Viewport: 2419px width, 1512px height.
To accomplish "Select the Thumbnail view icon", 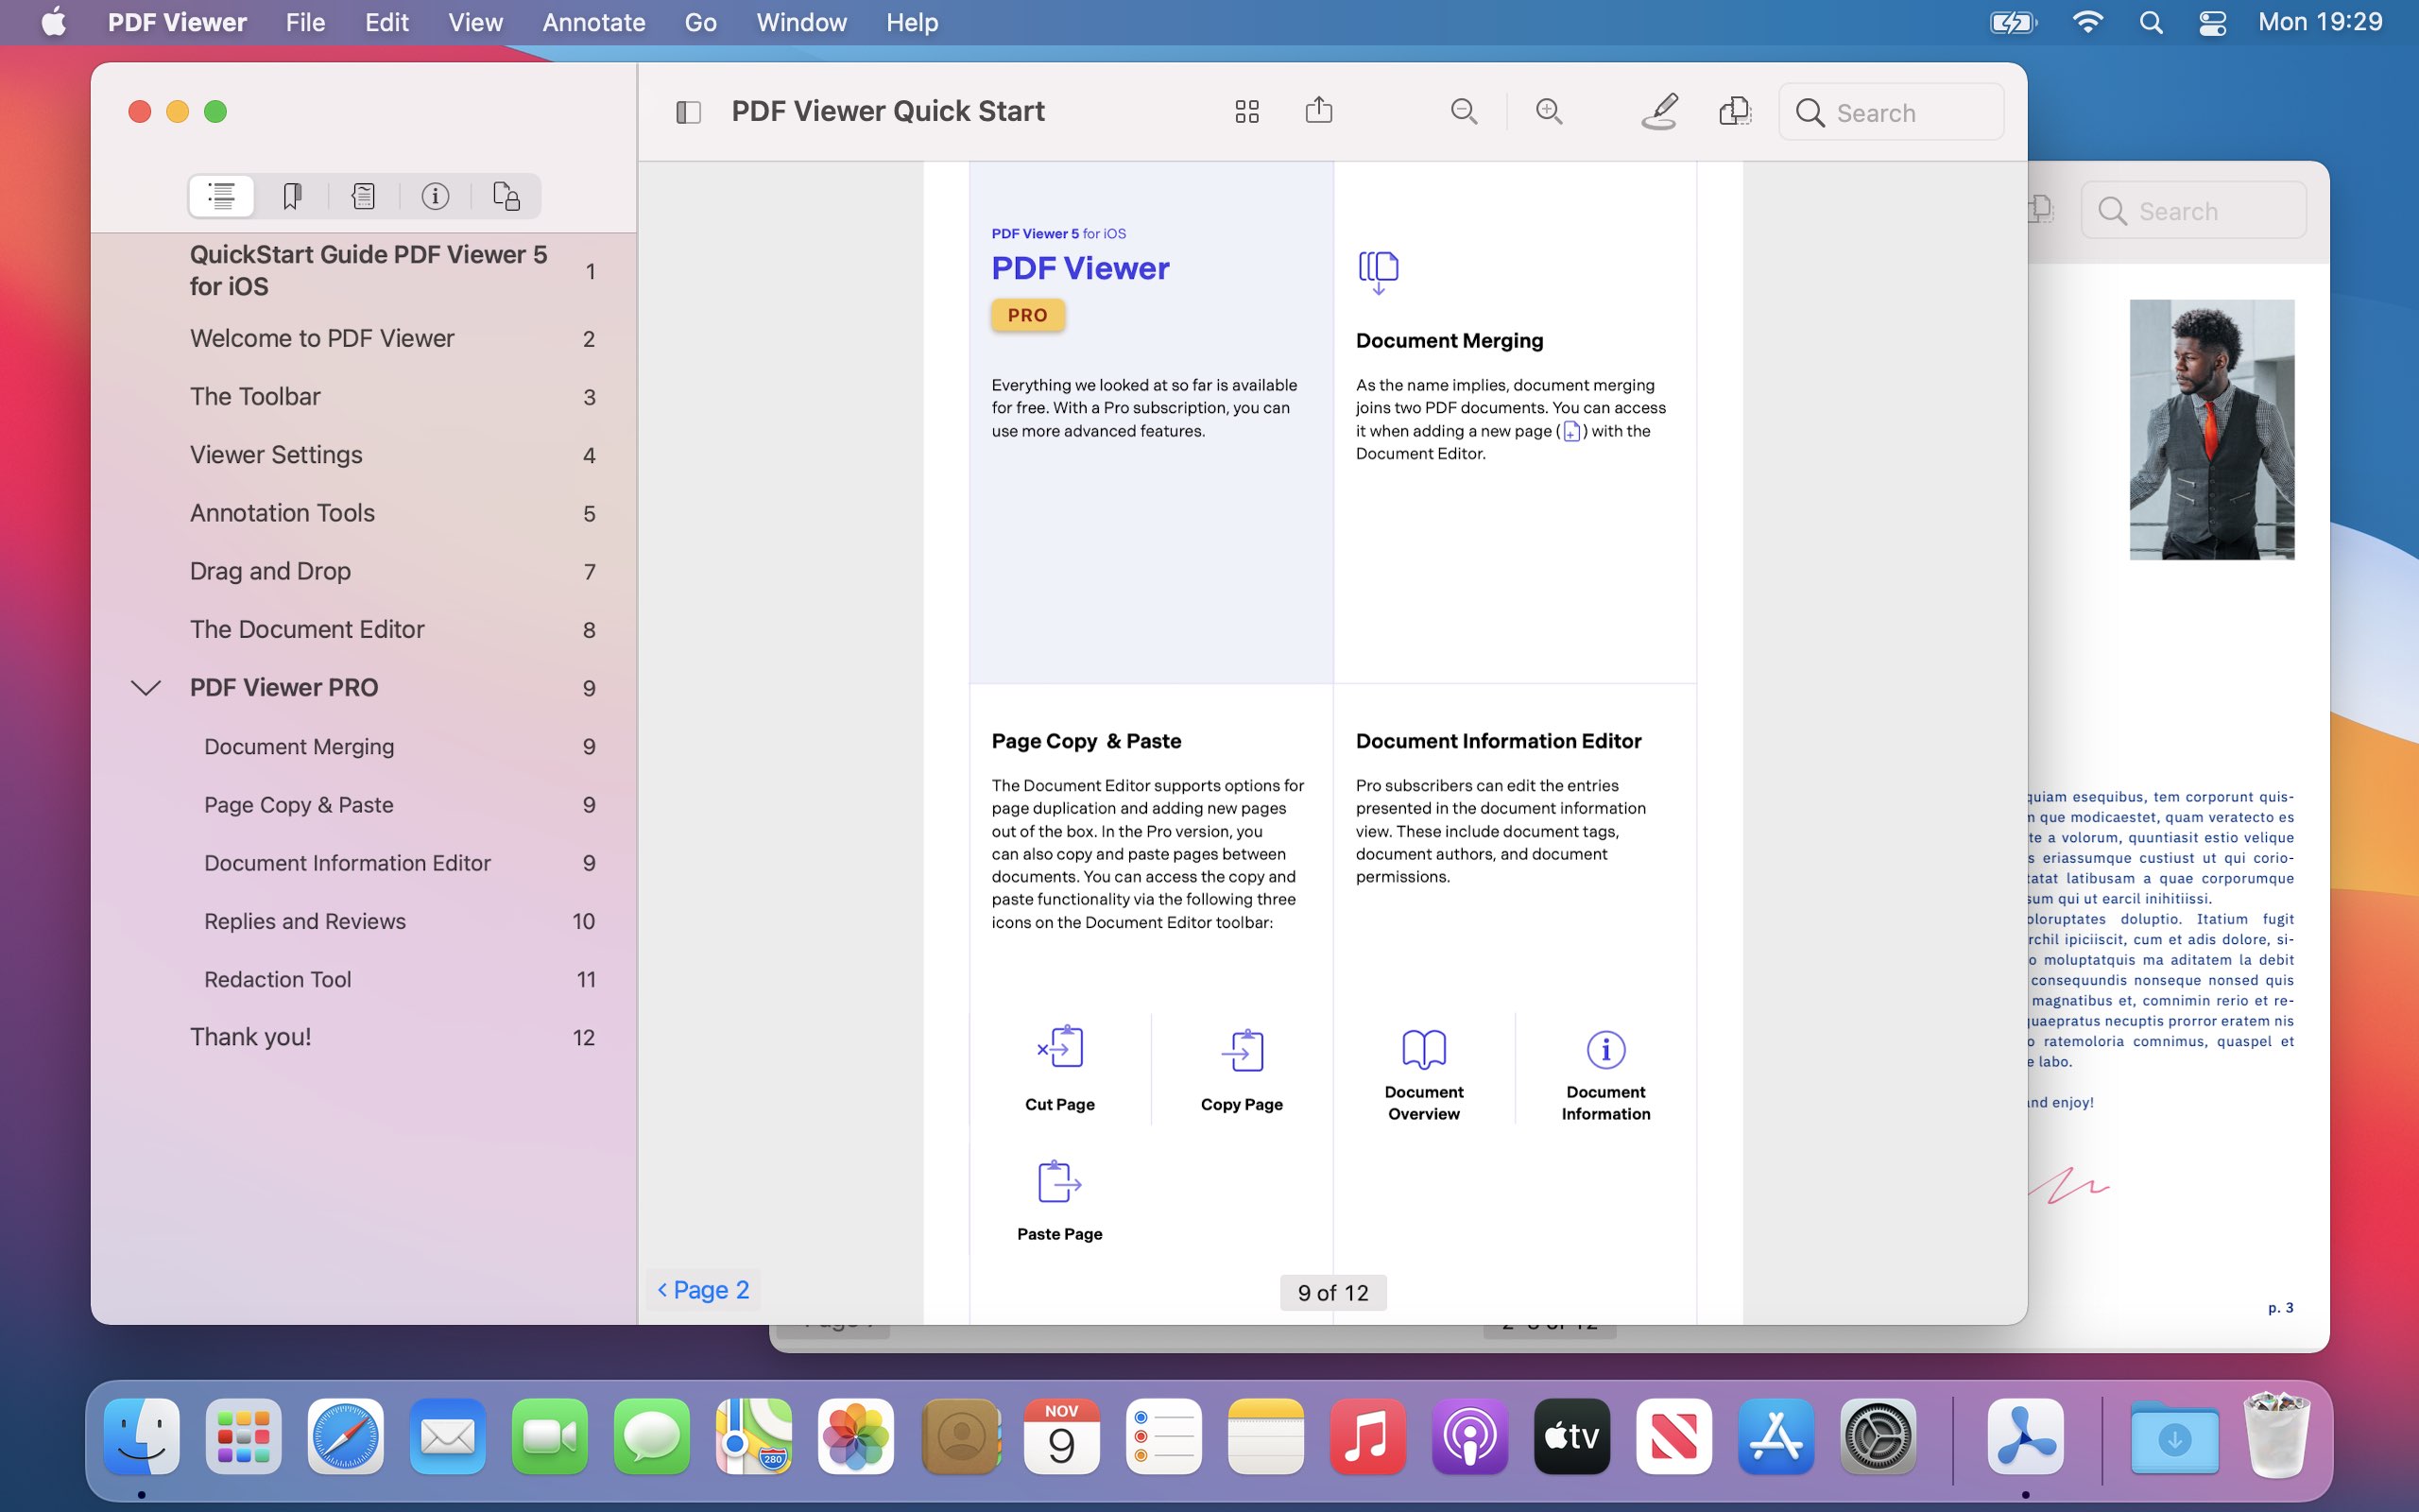I will coord(1245,112).
